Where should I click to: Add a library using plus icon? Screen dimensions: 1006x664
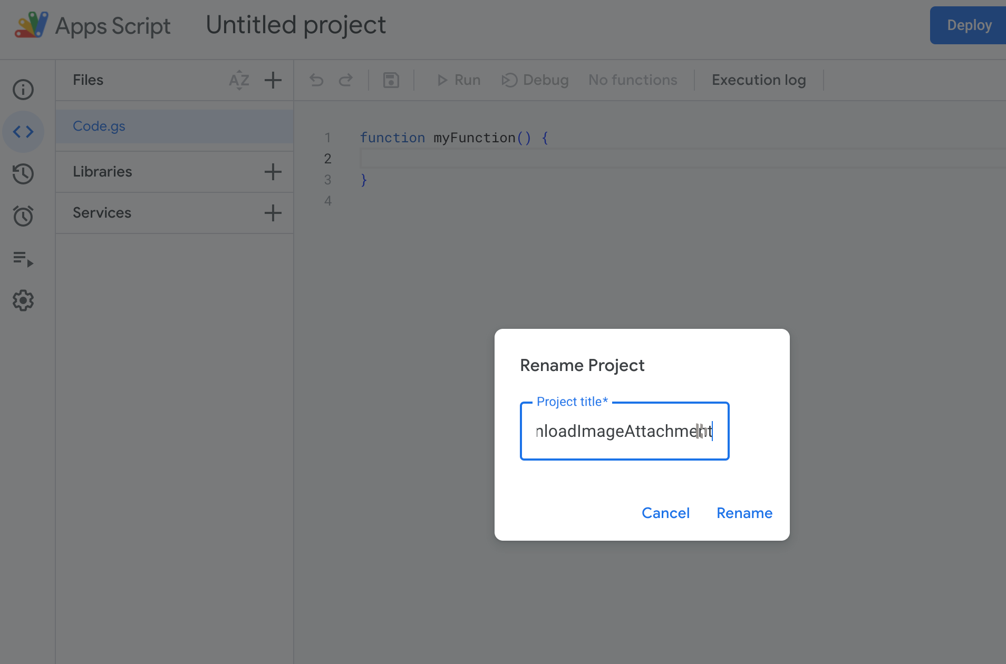[x=273, y=172]
